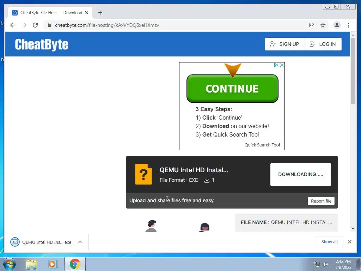Open the Chrome profile avatar

point(337,25)
